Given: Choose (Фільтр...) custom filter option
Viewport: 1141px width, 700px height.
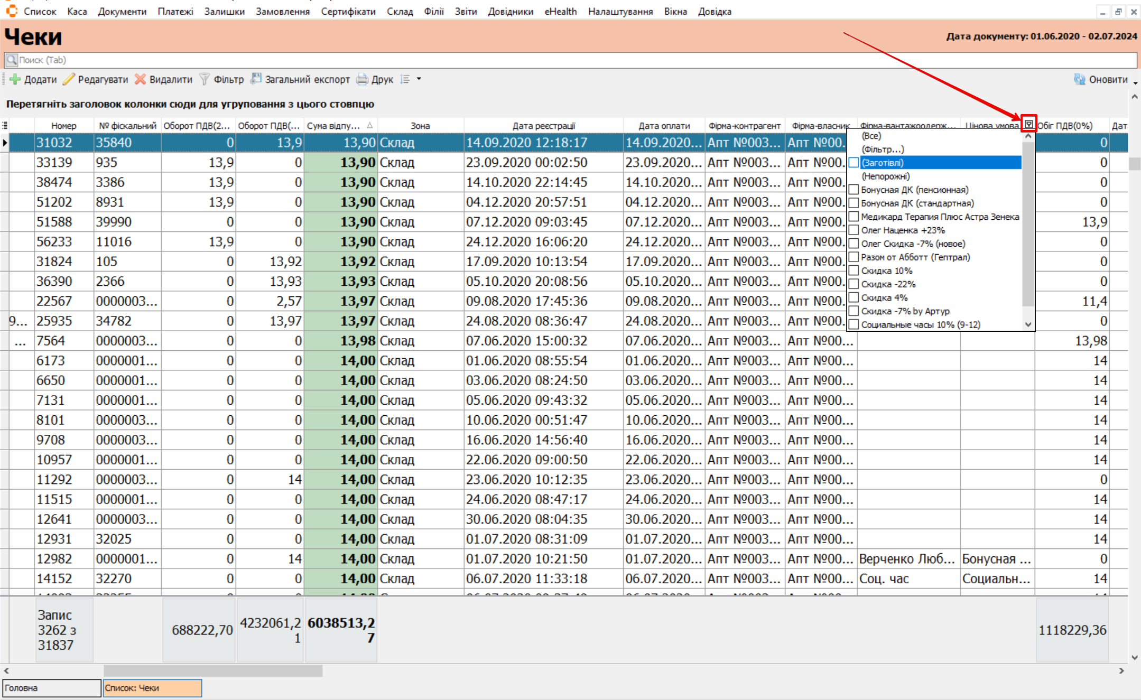Looking at the screenshot, I should pos(883,150).
